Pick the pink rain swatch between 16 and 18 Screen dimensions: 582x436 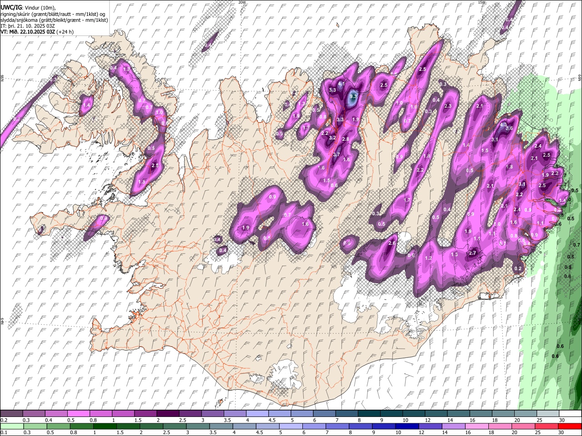[476, 426]
